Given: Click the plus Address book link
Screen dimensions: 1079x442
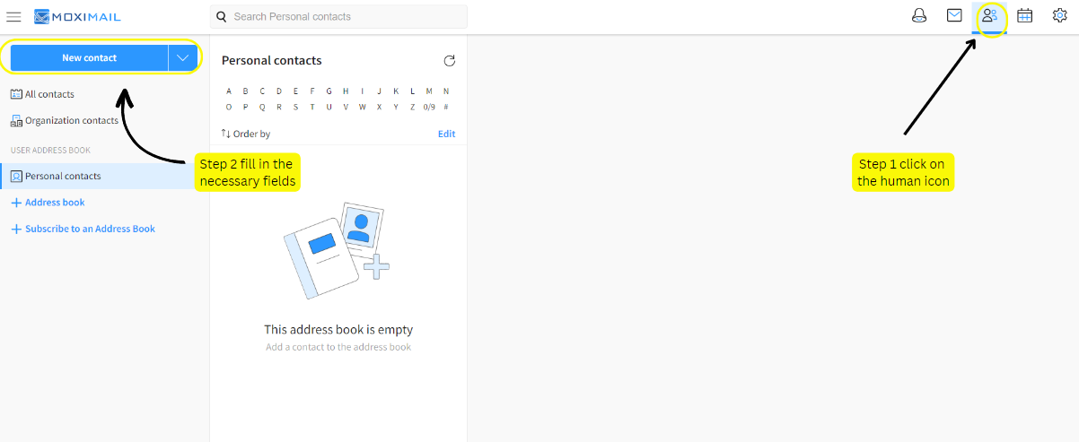Looking at the screenshot, I should [x=54, y=203].
